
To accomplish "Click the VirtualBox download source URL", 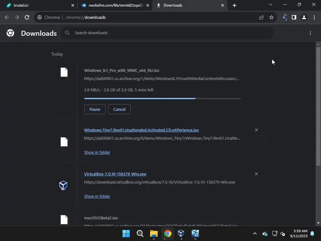I will coord(160,182).
